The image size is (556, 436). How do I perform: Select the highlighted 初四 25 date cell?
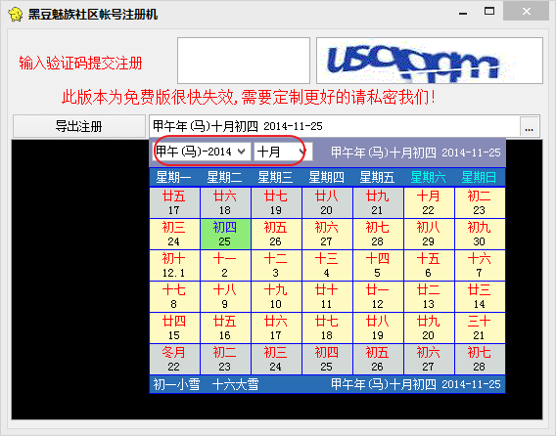pos(225,234)
